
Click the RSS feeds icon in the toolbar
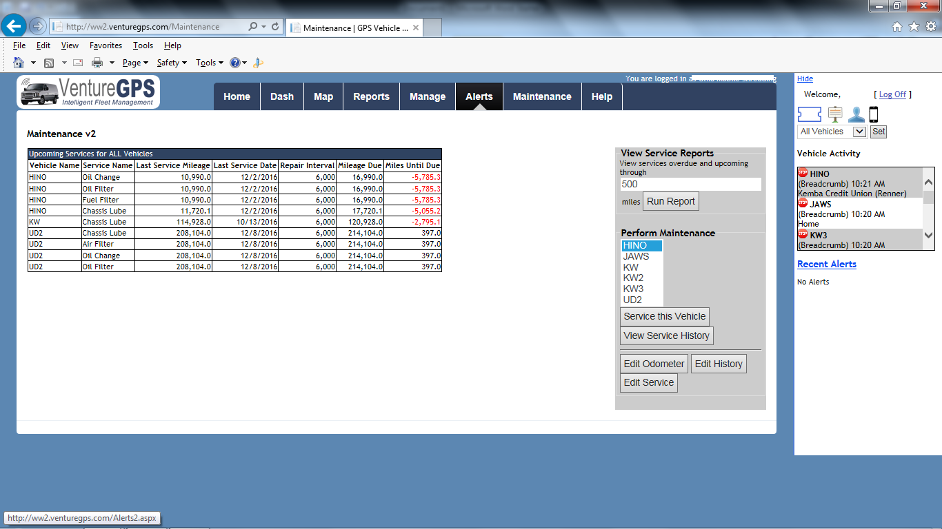pos(49,63)
